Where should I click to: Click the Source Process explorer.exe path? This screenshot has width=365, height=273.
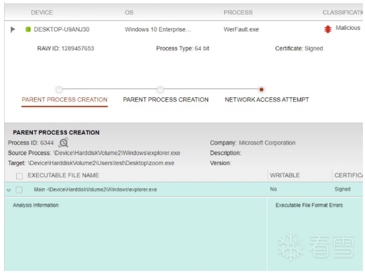pyautogui.click(x=116, y=153)
